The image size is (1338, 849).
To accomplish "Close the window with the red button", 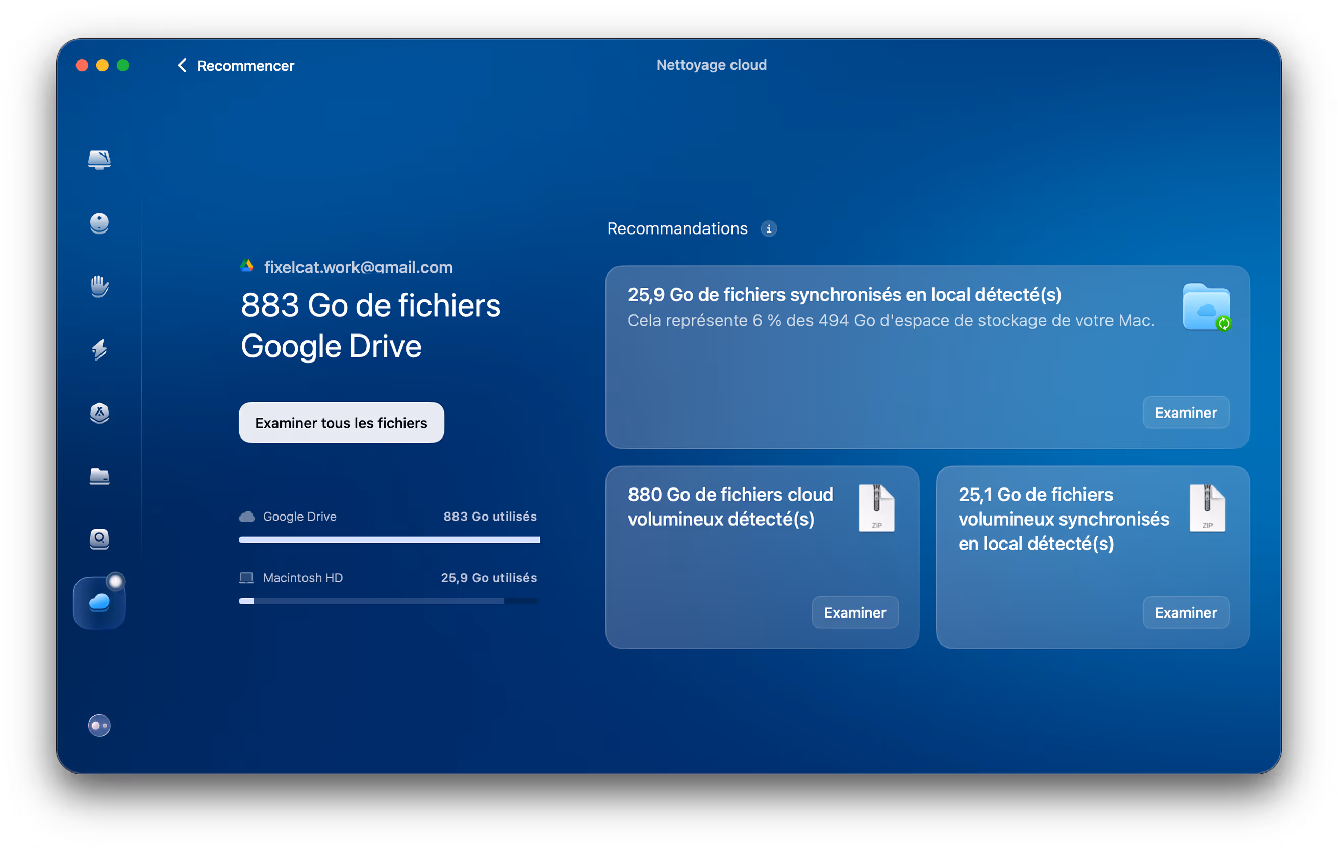I will [x=82, y=65].
